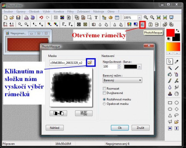186x148 pixels.
Task: Click the invert mask button
Action: click(x=58, y=113)
